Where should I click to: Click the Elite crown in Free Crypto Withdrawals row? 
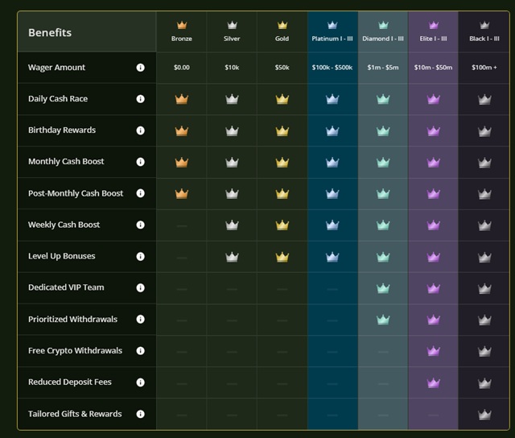pyautogui.click(x=434, y=351)
